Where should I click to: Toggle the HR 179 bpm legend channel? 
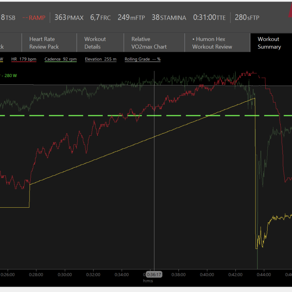[24, 59]
